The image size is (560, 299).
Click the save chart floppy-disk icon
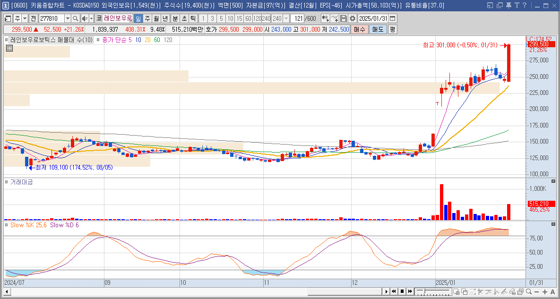point(344,18)
